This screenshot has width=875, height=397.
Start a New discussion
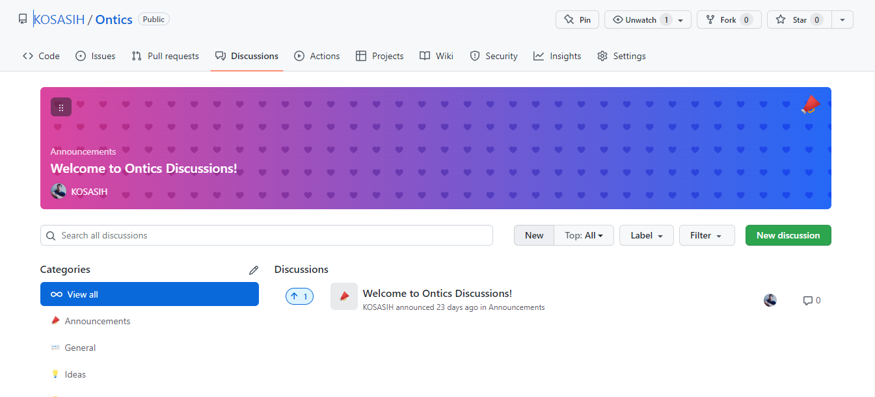(788, 235)
